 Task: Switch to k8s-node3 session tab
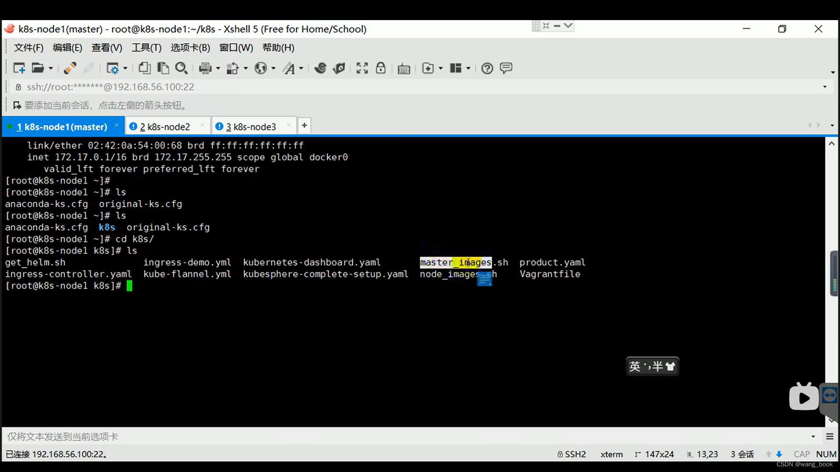252,127
